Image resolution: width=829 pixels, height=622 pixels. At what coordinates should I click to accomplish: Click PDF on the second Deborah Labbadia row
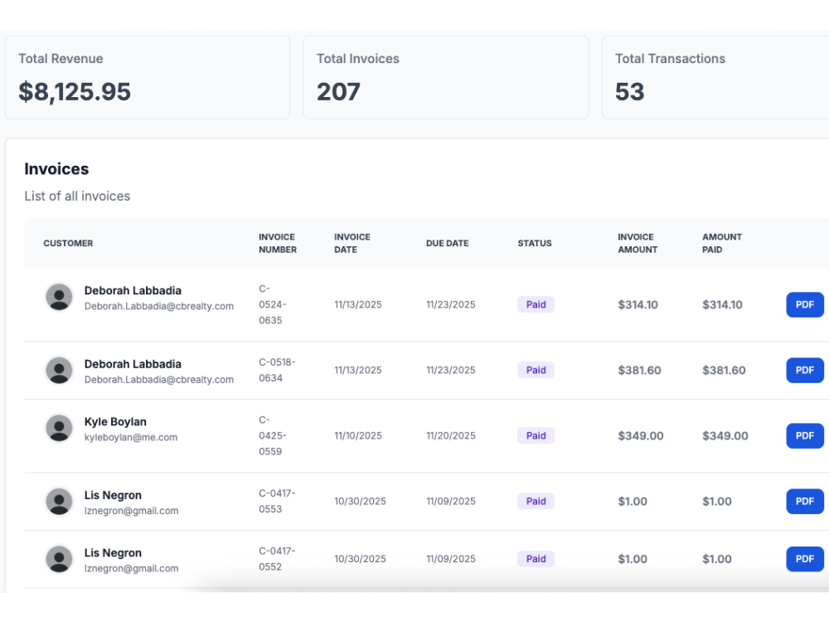(804, 370)
